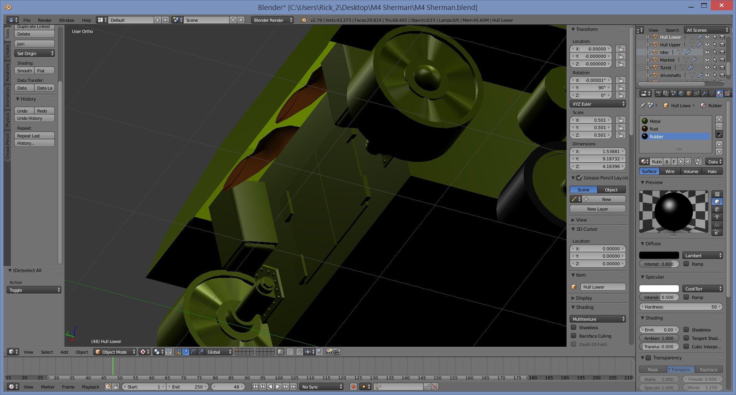
Task: Open No Sync playback dropdown
Action: (321, 387)
